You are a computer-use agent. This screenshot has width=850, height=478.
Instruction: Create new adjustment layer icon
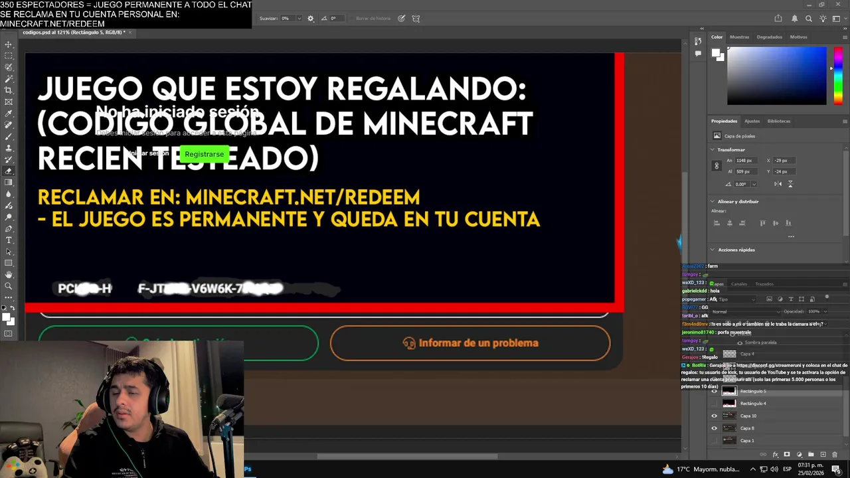(799, 455)
